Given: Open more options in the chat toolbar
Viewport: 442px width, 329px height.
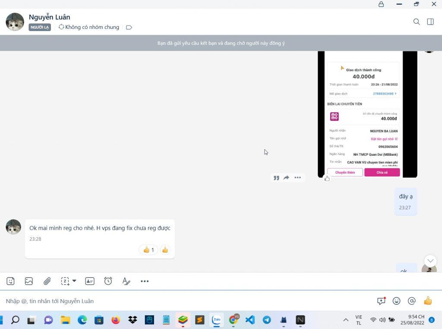Looking at the screenshot, I should coord(145,281).
